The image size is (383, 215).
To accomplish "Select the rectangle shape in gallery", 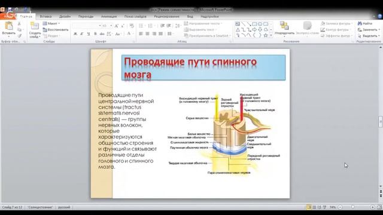I will click(254, 24).
